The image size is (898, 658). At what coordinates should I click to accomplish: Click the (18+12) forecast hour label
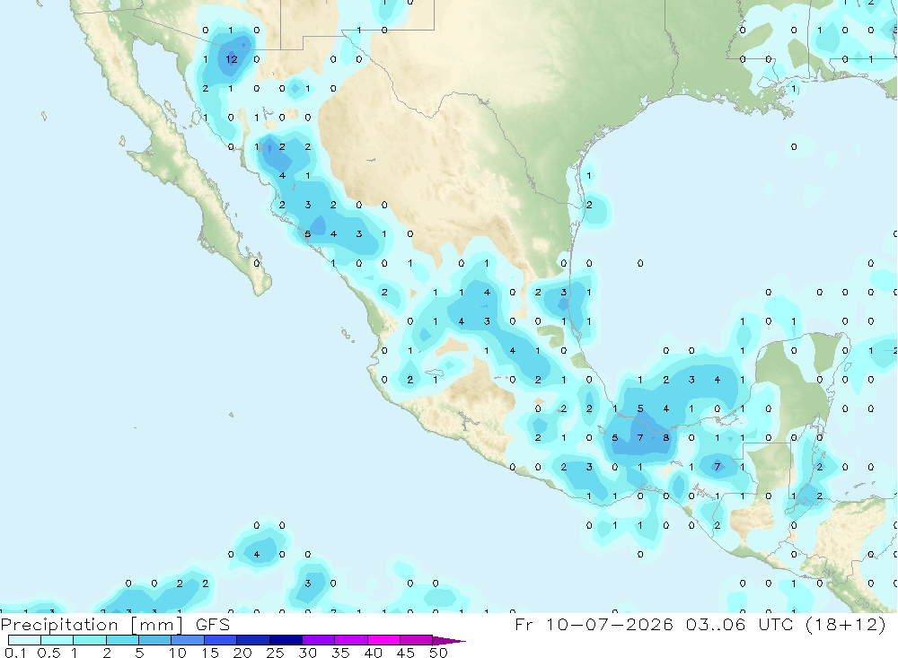(x=845, y=624)
